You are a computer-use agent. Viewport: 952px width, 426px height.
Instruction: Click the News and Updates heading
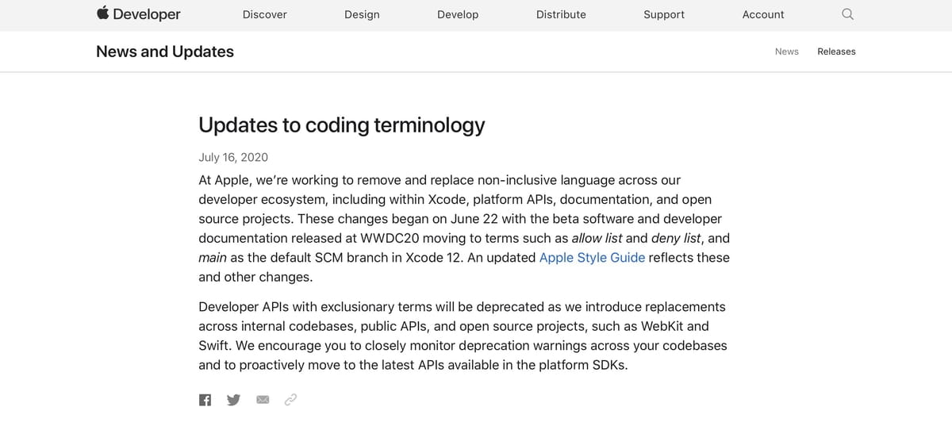[x=165, y=52]
